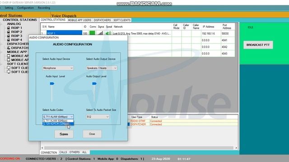289x162 pixels.
Task: Open the Audio Input Device Microphone dropdown
Action: pyautogui.click(x=58, y=68)
